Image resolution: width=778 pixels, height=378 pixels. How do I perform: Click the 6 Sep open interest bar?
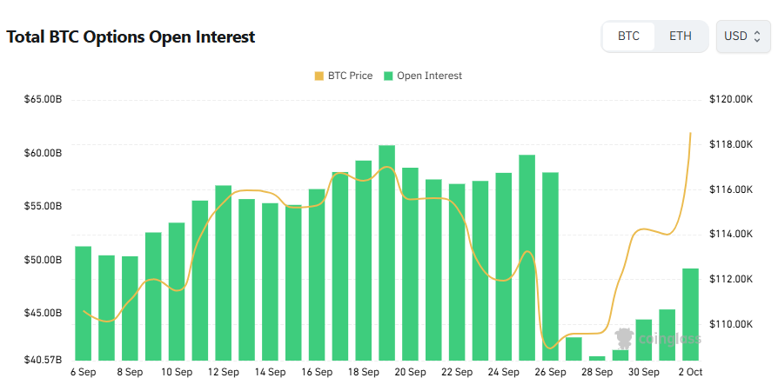point(84,302)
